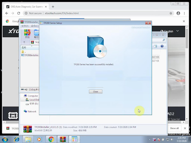Close the TP200 Series Setup window

tap(148, 23)
